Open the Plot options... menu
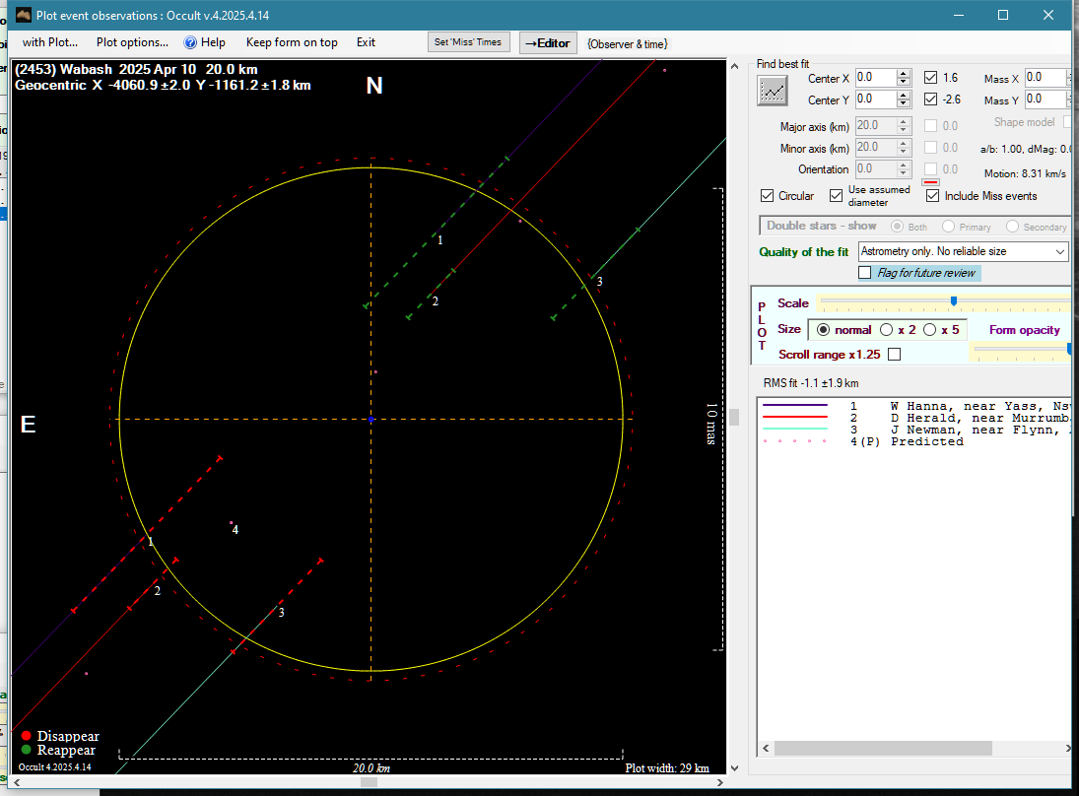This screenshot has width=1079, height=796. (x=132, y=42)
